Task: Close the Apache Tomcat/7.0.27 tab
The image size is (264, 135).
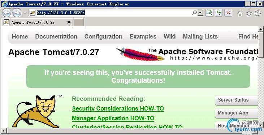Action: 69,22
